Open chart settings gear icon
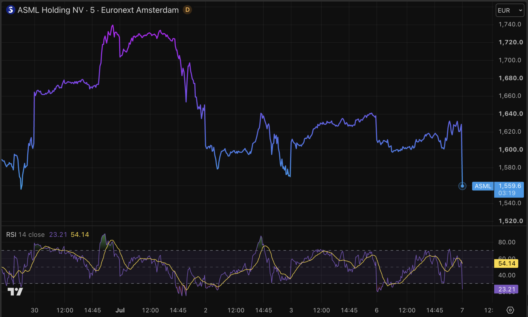The height and width of the screenshot is (317, 528). tap(510, 310)
